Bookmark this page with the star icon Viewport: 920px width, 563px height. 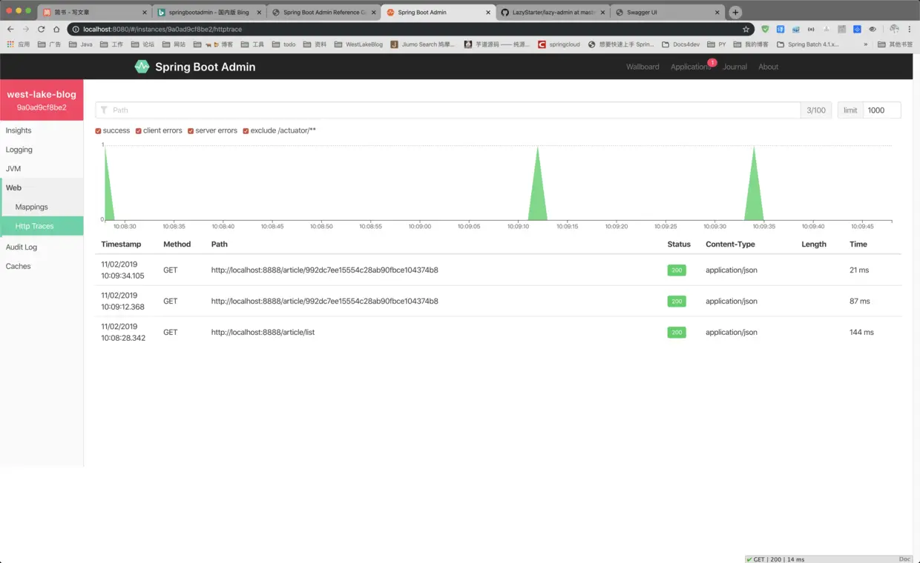[746, 29]
